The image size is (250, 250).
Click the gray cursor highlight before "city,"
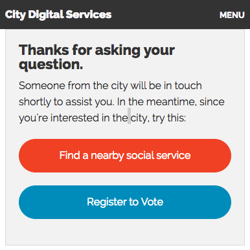(x=129, y=116)
